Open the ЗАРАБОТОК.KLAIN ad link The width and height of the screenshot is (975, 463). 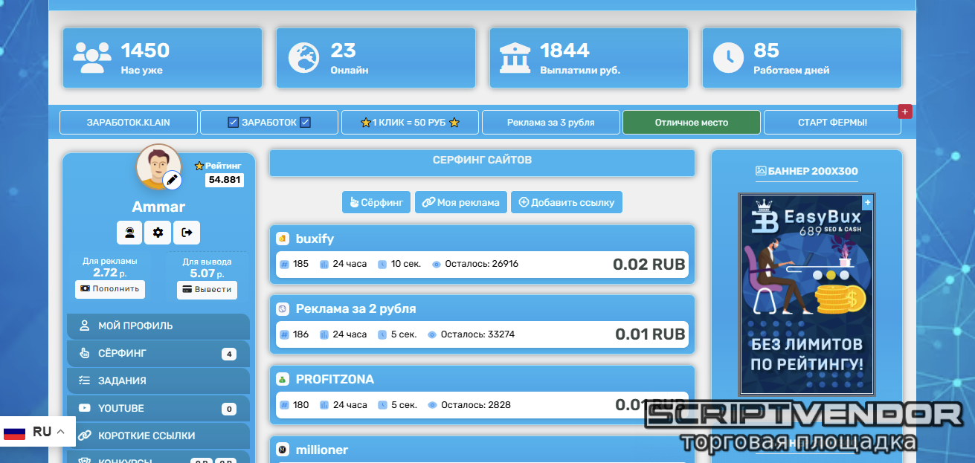[129, 123]
